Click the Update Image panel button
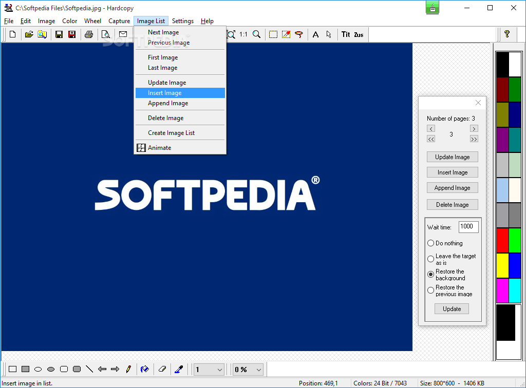This screenshot has width=526, height=388. click(x=452, y=157)
